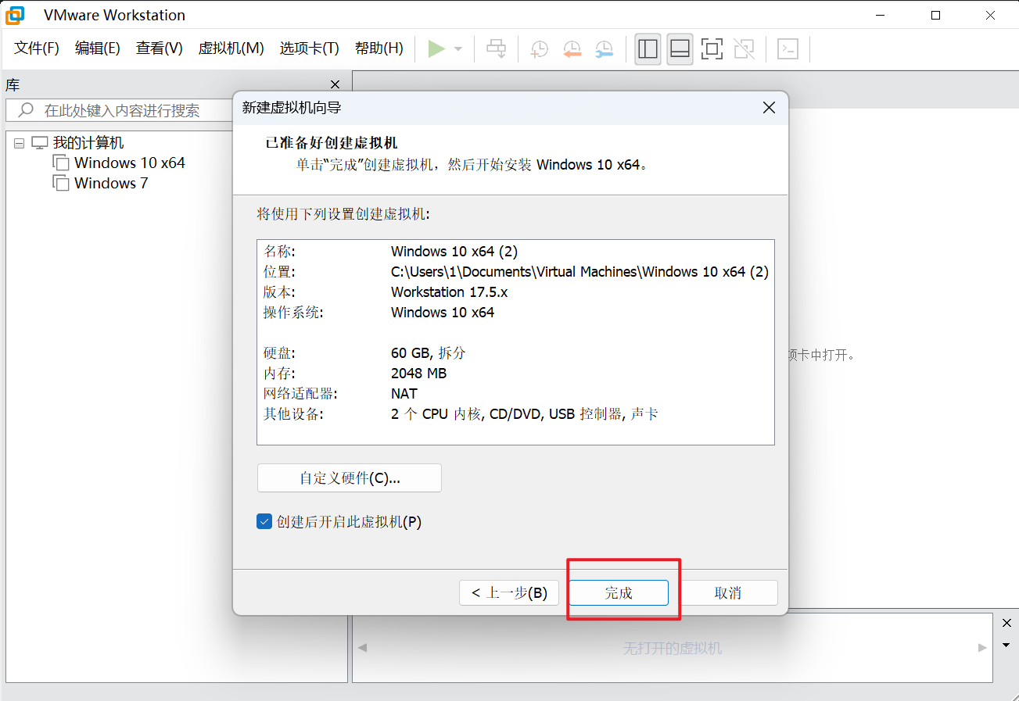Uncheck 创建后开启此虚拟机(P) checkbox
1019x701 pixels.
264,522
